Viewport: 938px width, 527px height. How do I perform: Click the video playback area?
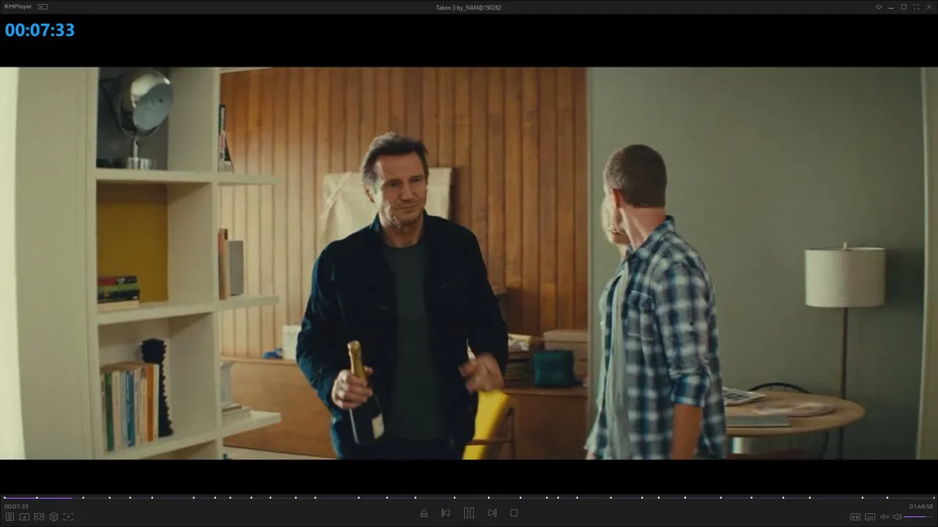click(x=469, y=263)
